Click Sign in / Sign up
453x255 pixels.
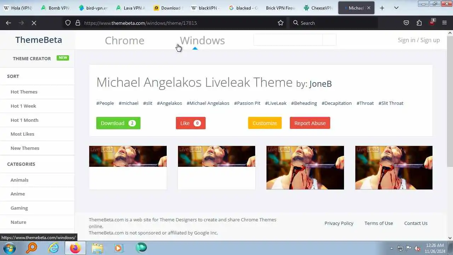point(419,40)
